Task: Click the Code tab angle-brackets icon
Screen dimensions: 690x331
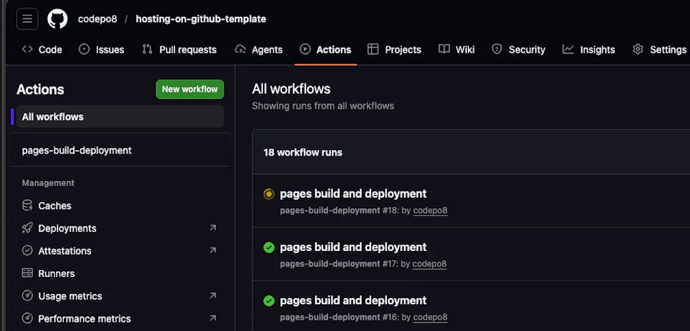Action: click(x=27, y=49)
